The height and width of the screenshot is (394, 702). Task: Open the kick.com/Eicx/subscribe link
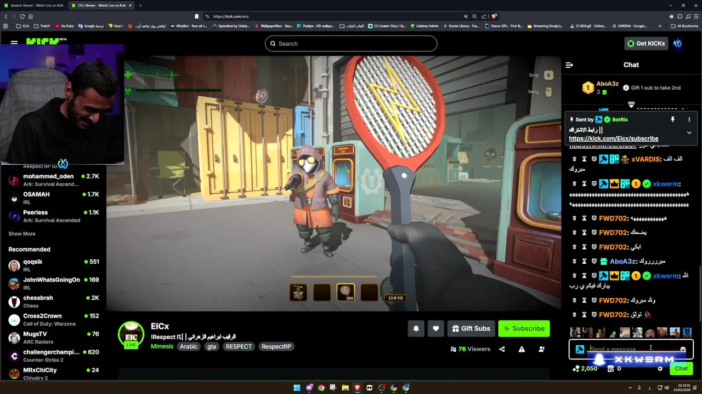click(614, 138)
